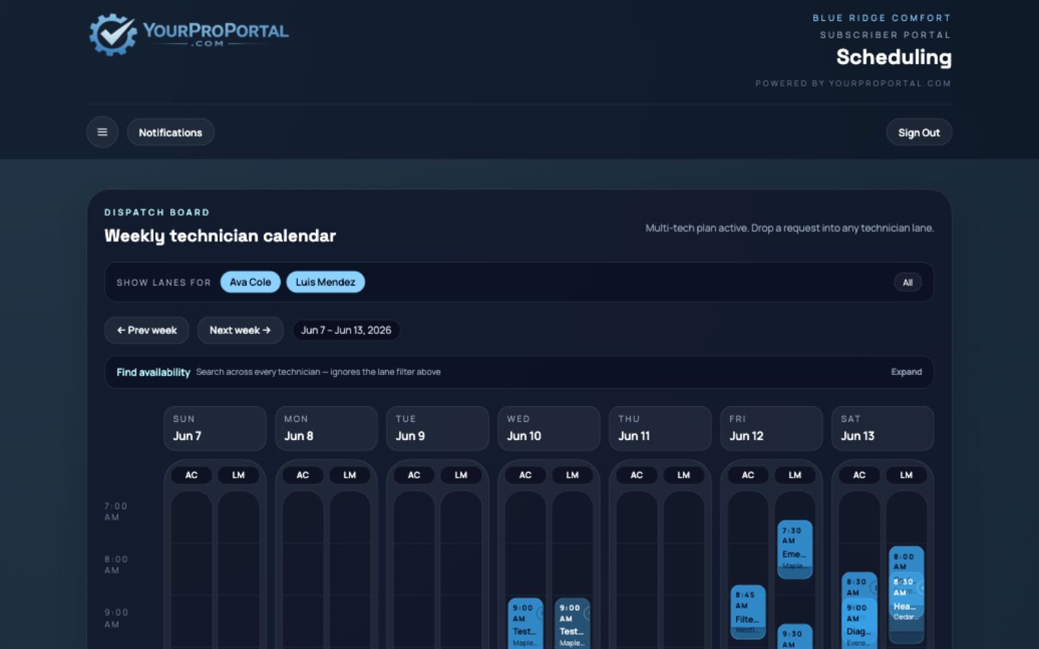
Task: Click the Multi-tech plan active notice
Action: (x=789, y=228)
